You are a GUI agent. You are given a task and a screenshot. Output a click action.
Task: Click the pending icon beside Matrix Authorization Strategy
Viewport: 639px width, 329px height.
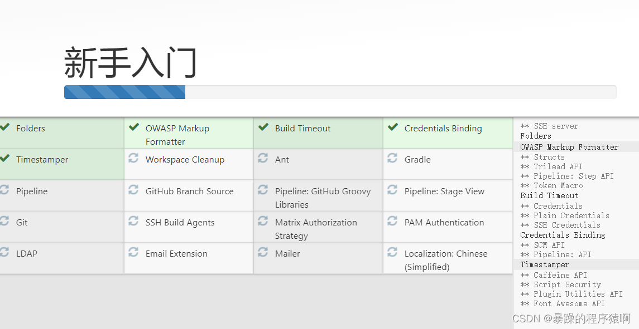[x=263, y=221]
